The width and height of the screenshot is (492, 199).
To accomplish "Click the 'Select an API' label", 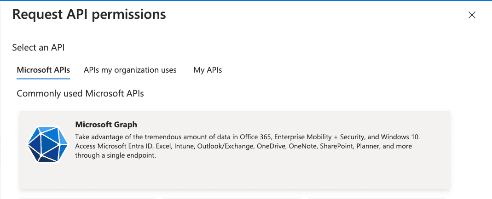I will point(38,48).
